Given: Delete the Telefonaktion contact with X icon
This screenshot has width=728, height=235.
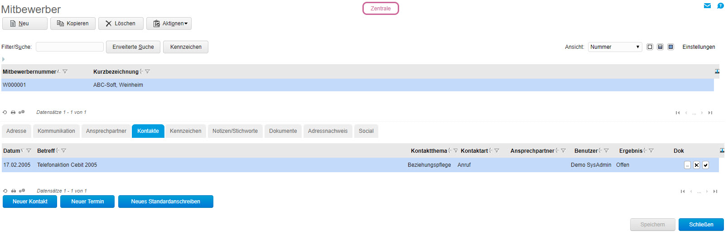Looking at the screenshot, I should [x=696, y=165].
